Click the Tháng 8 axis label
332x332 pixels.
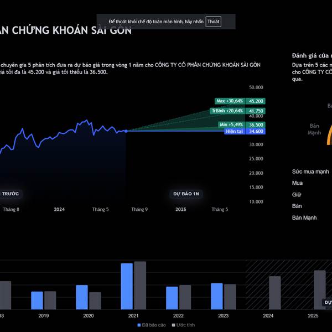tap(11, 209)
